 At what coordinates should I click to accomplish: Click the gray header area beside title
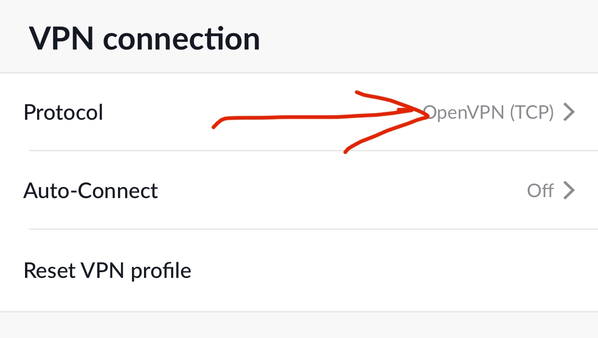[x=429, y=38]
